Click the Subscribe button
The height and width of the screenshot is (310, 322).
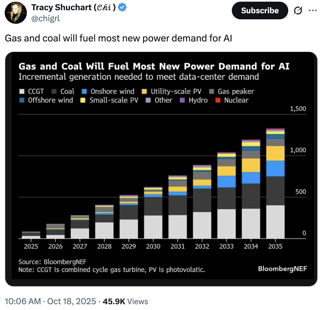tap(260, 10)
